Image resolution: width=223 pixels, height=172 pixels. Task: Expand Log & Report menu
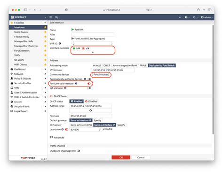coord(28,111)
